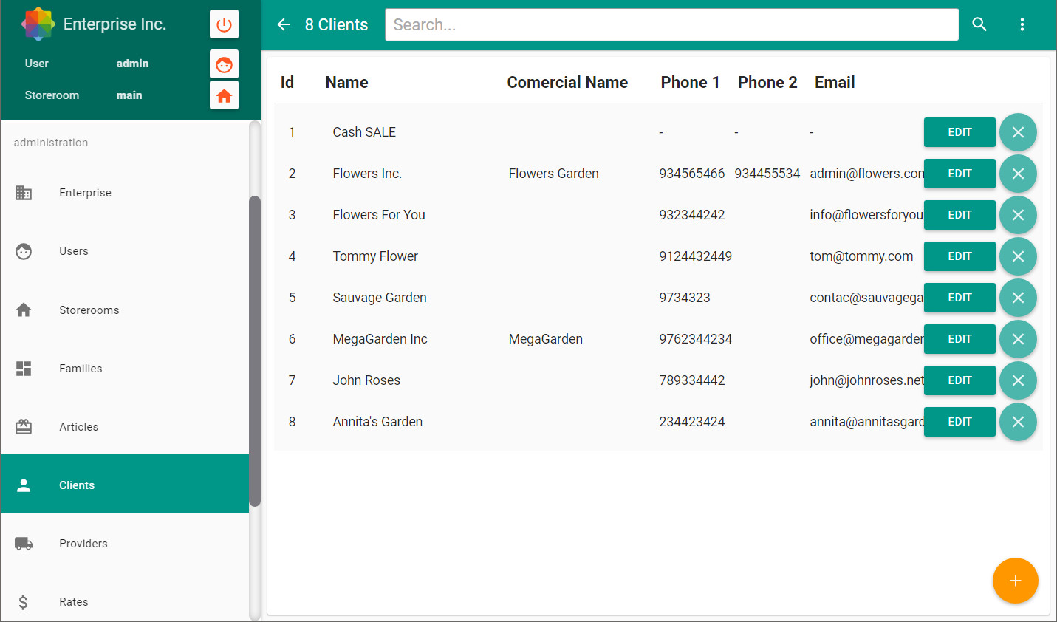Edit the Flowers Inc. client
This screenshot has height=622, width=1057.
click(x=959, y=174)
